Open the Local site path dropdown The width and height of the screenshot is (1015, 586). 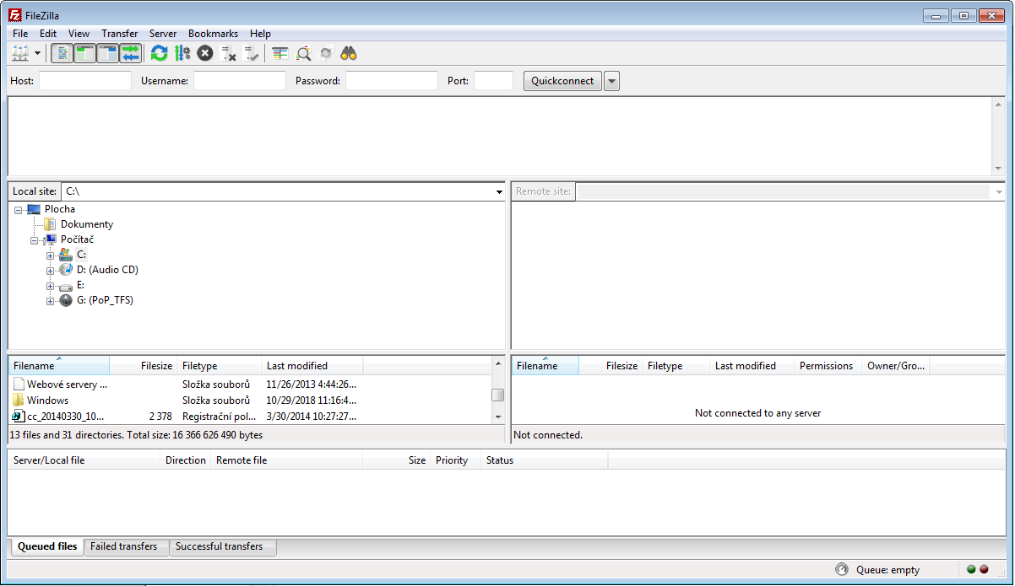tap(498, 191)
